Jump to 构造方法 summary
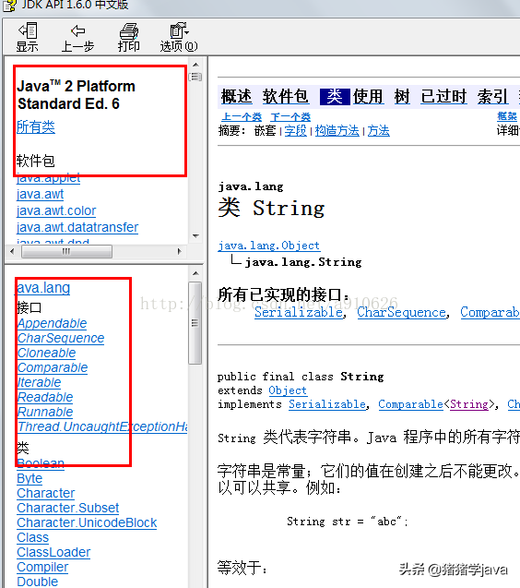The width and height of the screenshot is (520, 588). (337, 130)
